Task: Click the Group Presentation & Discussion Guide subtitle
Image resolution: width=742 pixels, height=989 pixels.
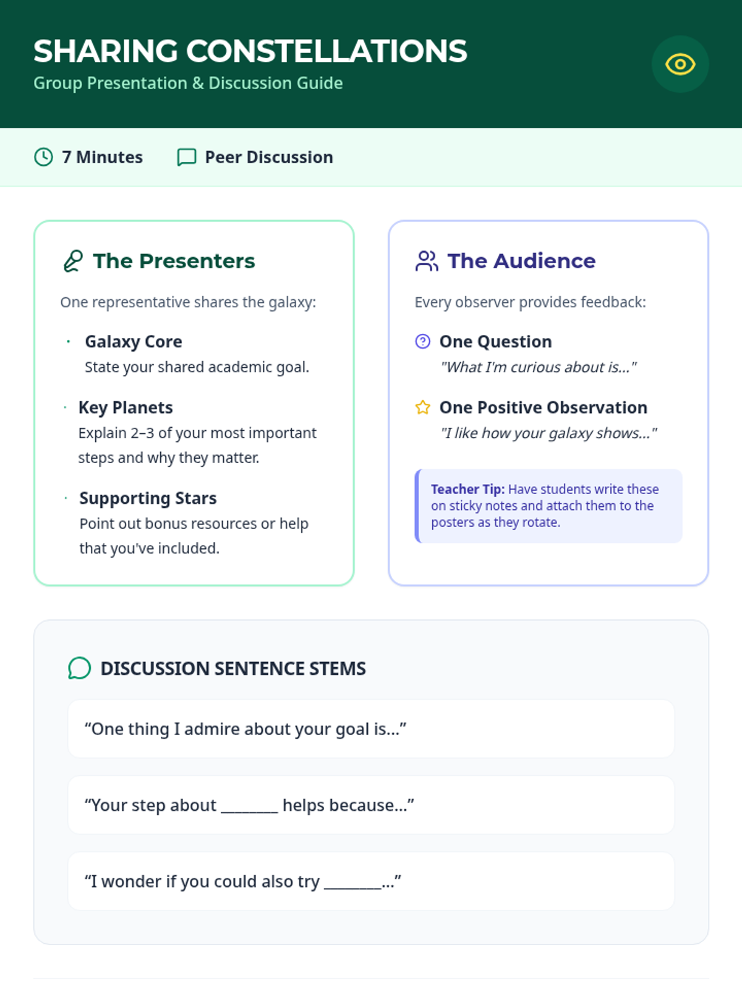Action: [188, 83]
